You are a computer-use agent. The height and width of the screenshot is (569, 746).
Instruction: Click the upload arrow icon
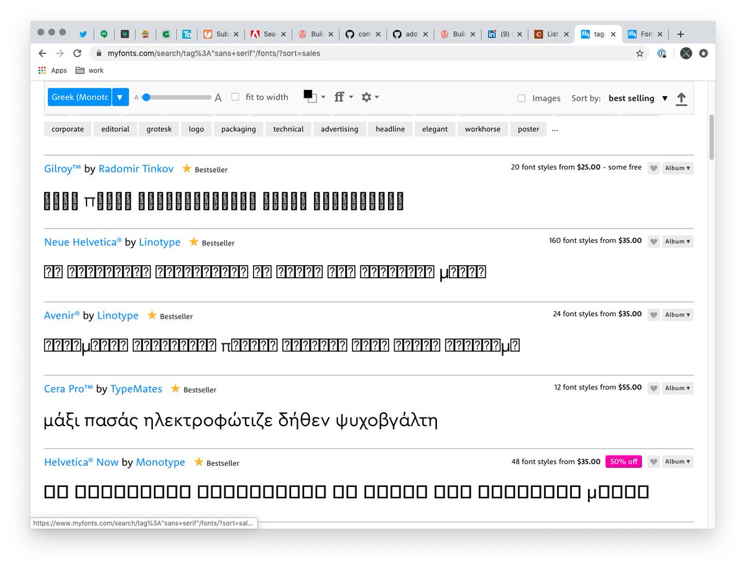(x=681, y=98)
